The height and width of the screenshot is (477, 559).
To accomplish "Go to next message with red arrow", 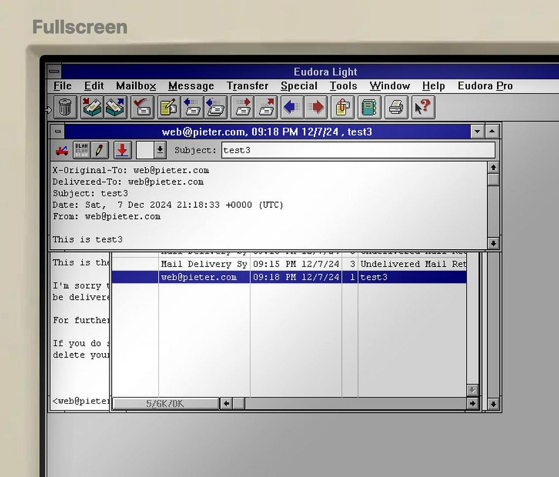I will (x=315, y=107).
